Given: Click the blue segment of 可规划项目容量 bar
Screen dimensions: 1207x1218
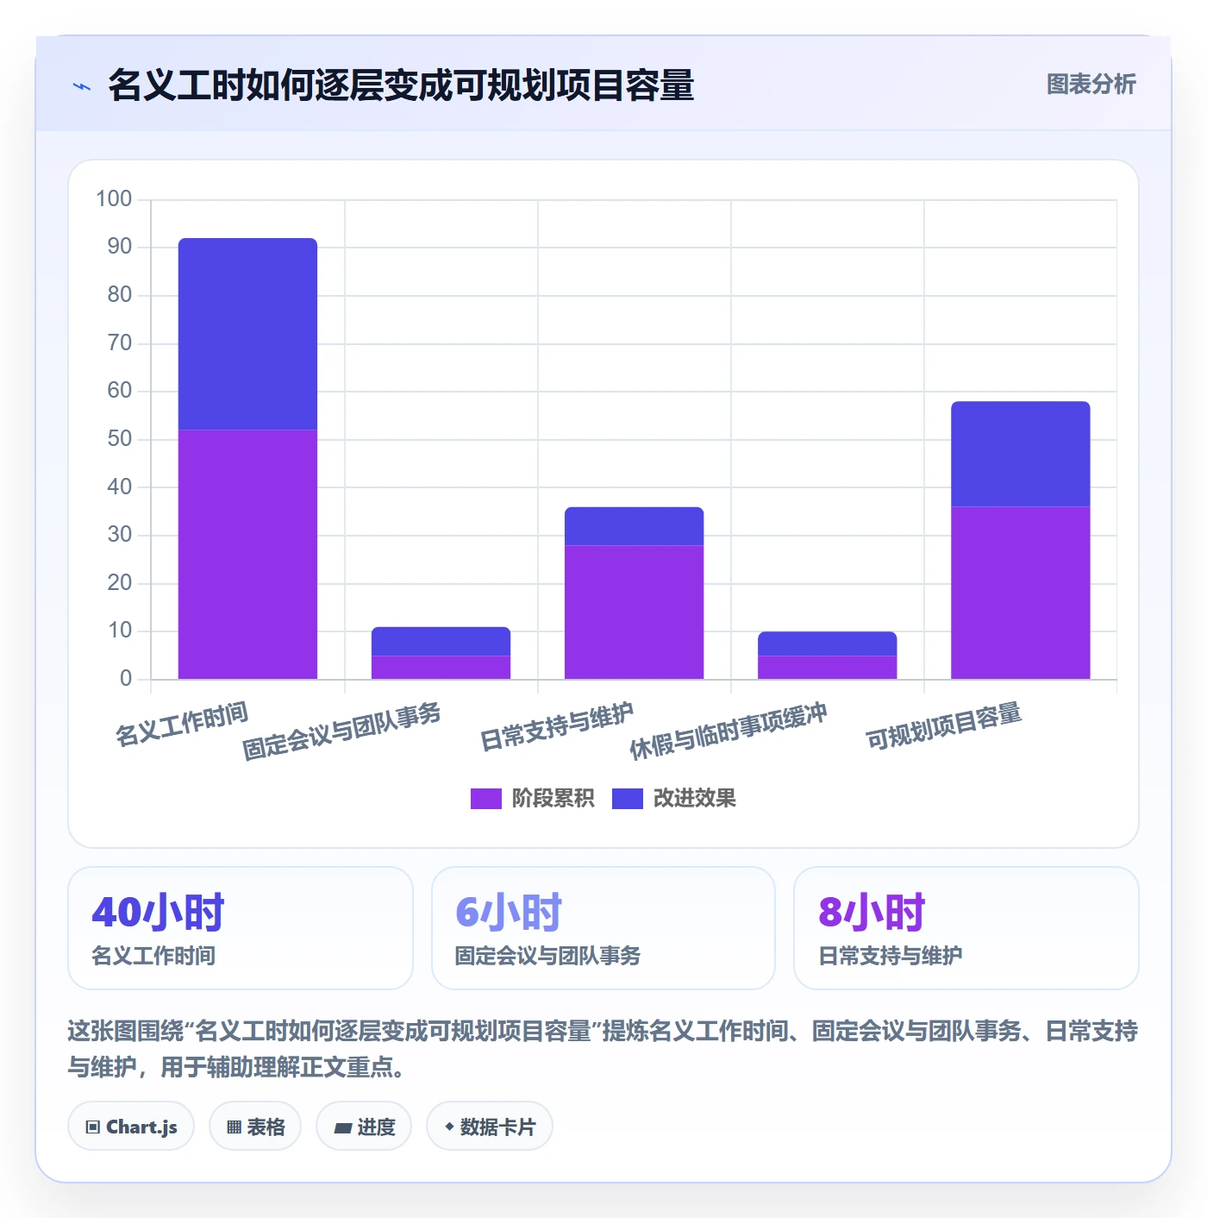Looking at the screenshot, I should coord(1020,454).
